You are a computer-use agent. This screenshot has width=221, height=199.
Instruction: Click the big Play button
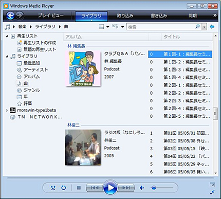pyautogui.click(x=110, y=188)
